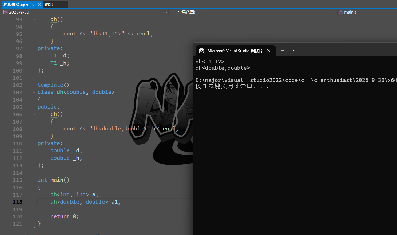Click line number 115 in the gutter
The height and width of the screenshot is (235, 397).
(x=18, y=180)
